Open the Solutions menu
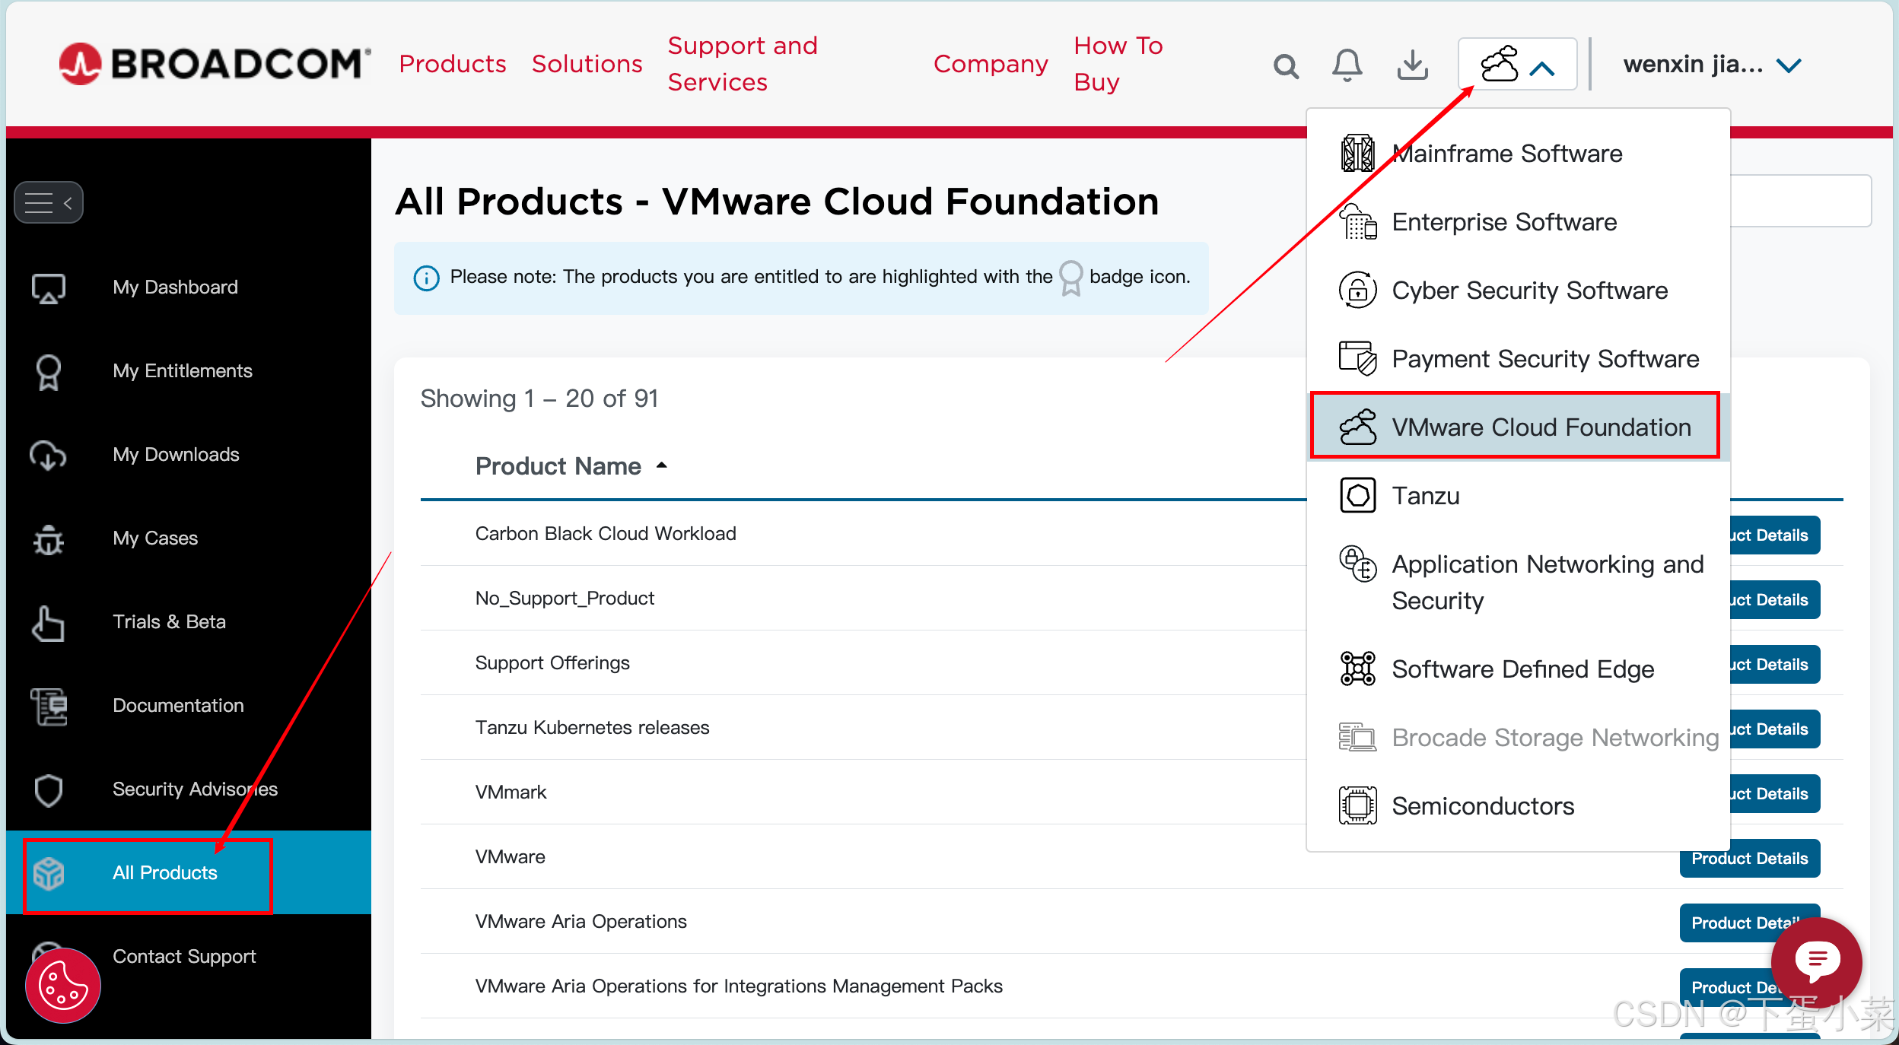 click(587, 64)
